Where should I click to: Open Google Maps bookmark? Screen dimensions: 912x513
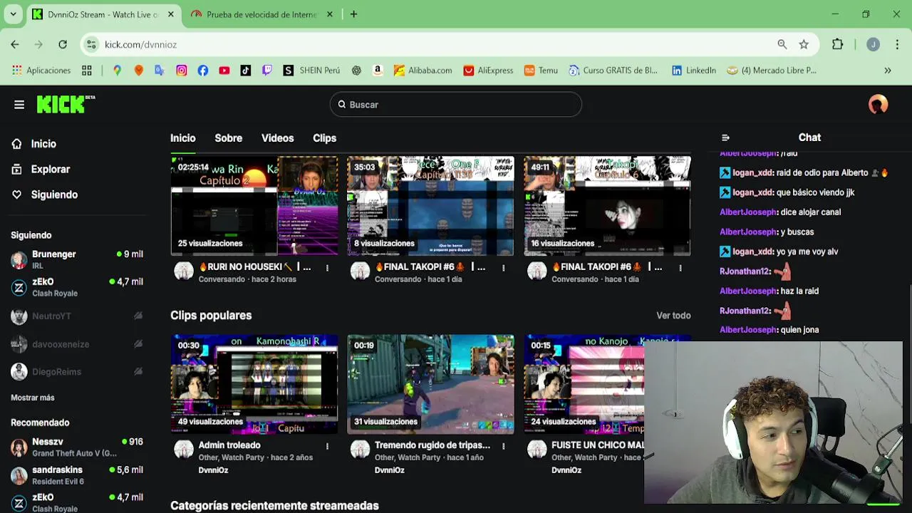117,71
